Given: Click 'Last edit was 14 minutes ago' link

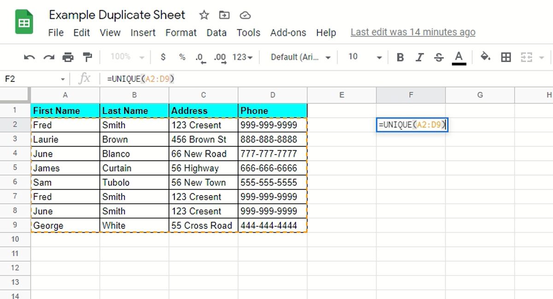Looking at the screenshot, I should [x=413, y=32].
